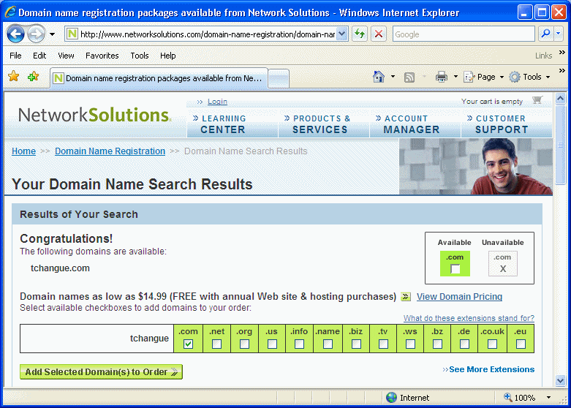Screen dimensions: 571x408
Task: Click the address bar URL field
Action: 200,34
